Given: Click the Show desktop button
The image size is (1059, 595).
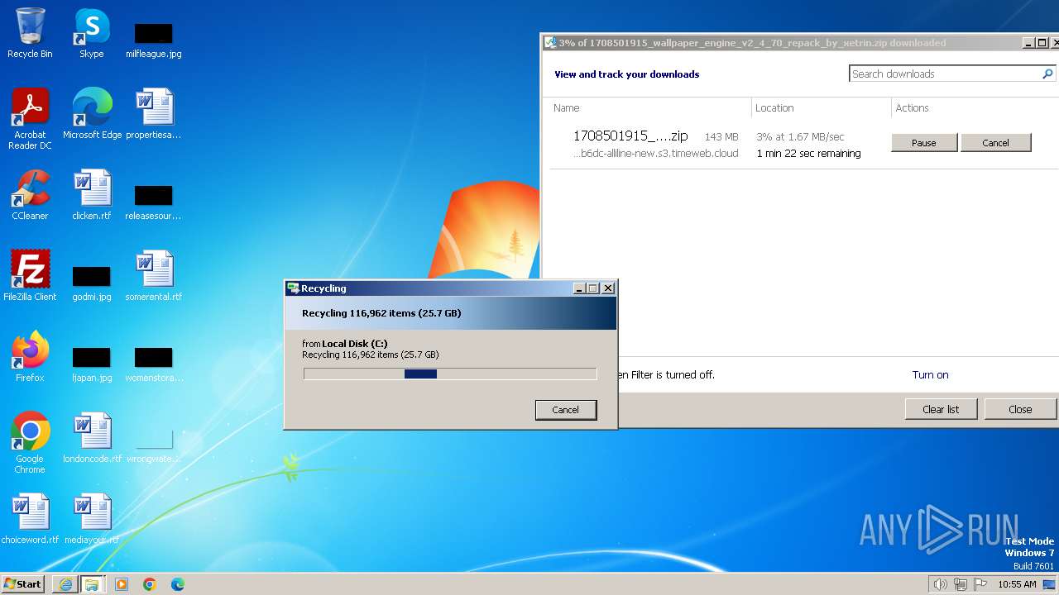Looking at the screenshot, I should [x=1050, y=584].
